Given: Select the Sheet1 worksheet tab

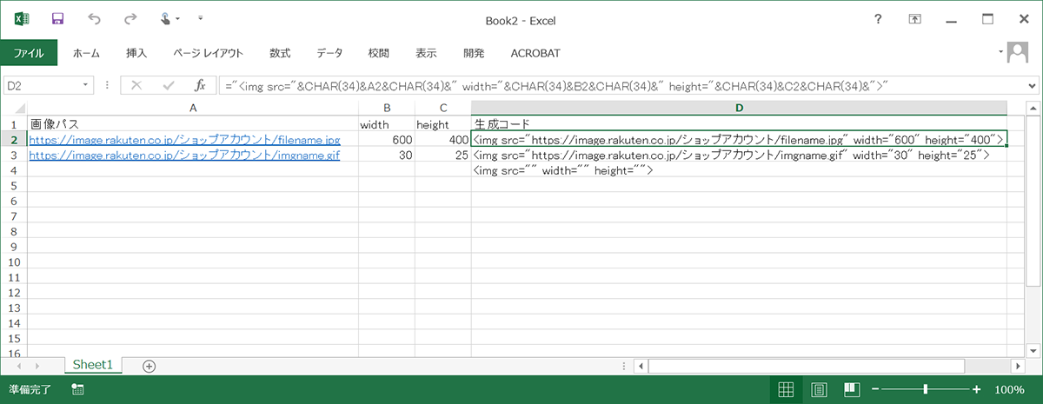Looking at the screenshot, I should point(93,366).
